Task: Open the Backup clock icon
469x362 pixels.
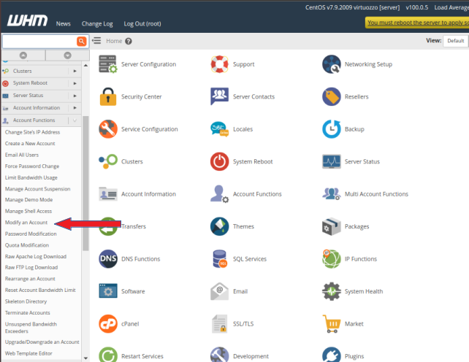Action: pyautogui.click(x=332, y=129)
